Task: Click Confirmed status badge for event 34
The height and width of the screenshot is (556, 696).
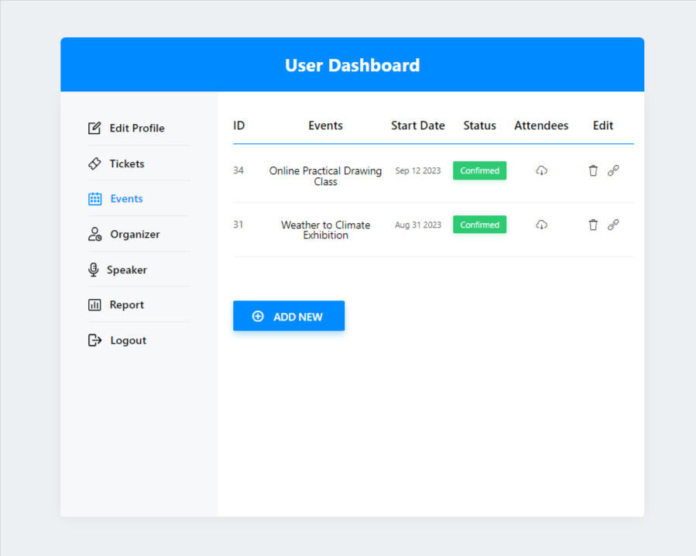Action: coord(479,170)
